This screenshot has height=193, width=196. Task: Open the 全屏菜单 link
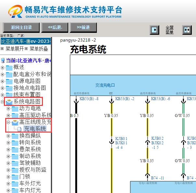coord(169,30)
